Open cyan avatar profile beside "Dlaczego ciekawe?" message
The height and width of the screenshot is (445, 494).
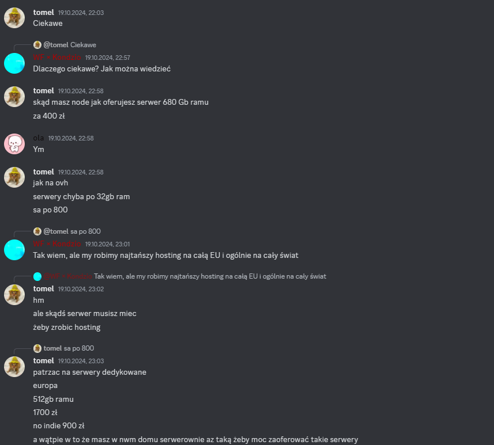click(x=14, y=63)
